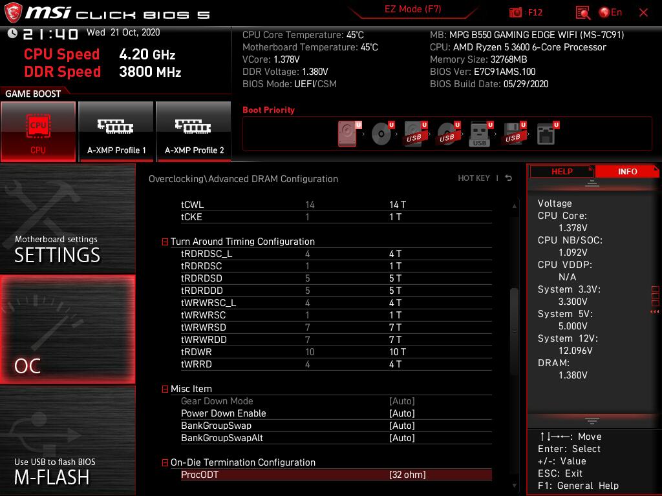Open the Power Down Enable Auto dropdown

[x=402, y=413]
